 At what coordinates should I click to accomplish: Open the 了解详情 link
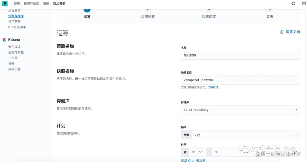coord(214,87)
